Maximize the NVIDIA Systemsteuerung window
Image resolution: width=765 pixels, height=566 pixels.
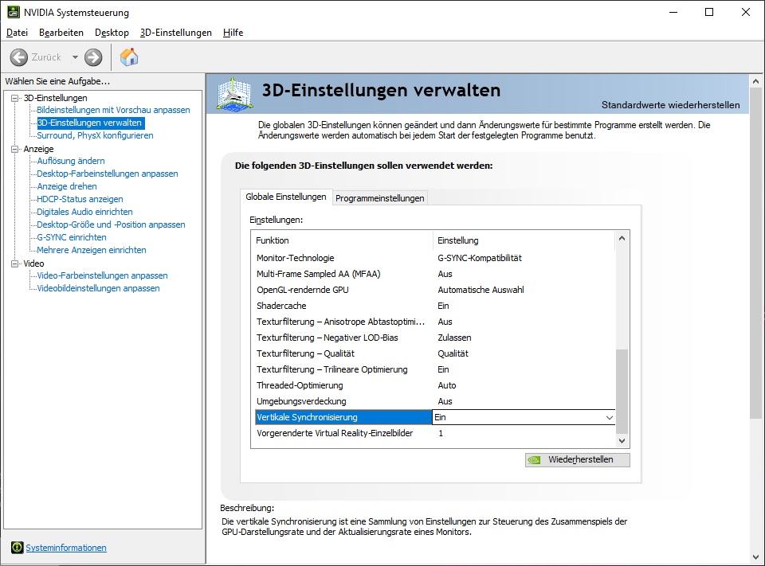[709, 12]
